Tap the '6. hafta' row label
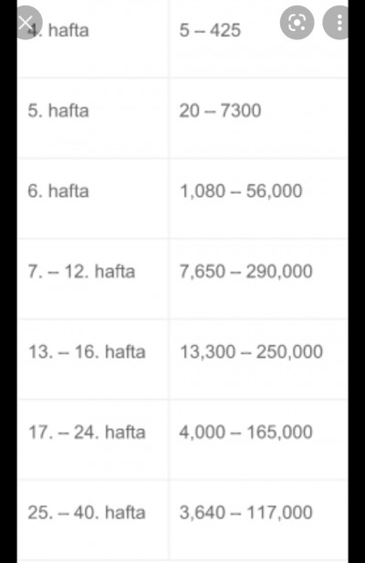Viewport: 365px width, 563px height. point(58,191)
